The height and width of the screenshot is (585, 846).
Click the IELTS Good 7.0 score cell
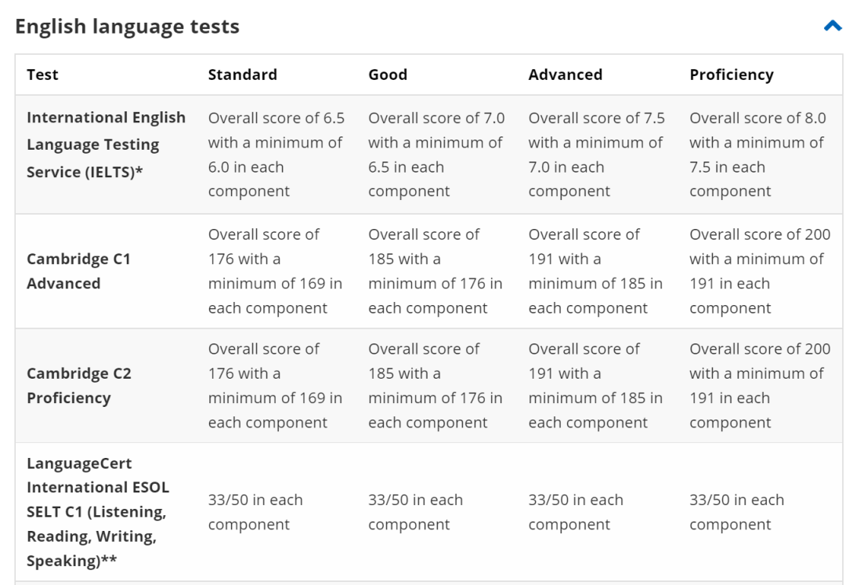coord(436,154)
